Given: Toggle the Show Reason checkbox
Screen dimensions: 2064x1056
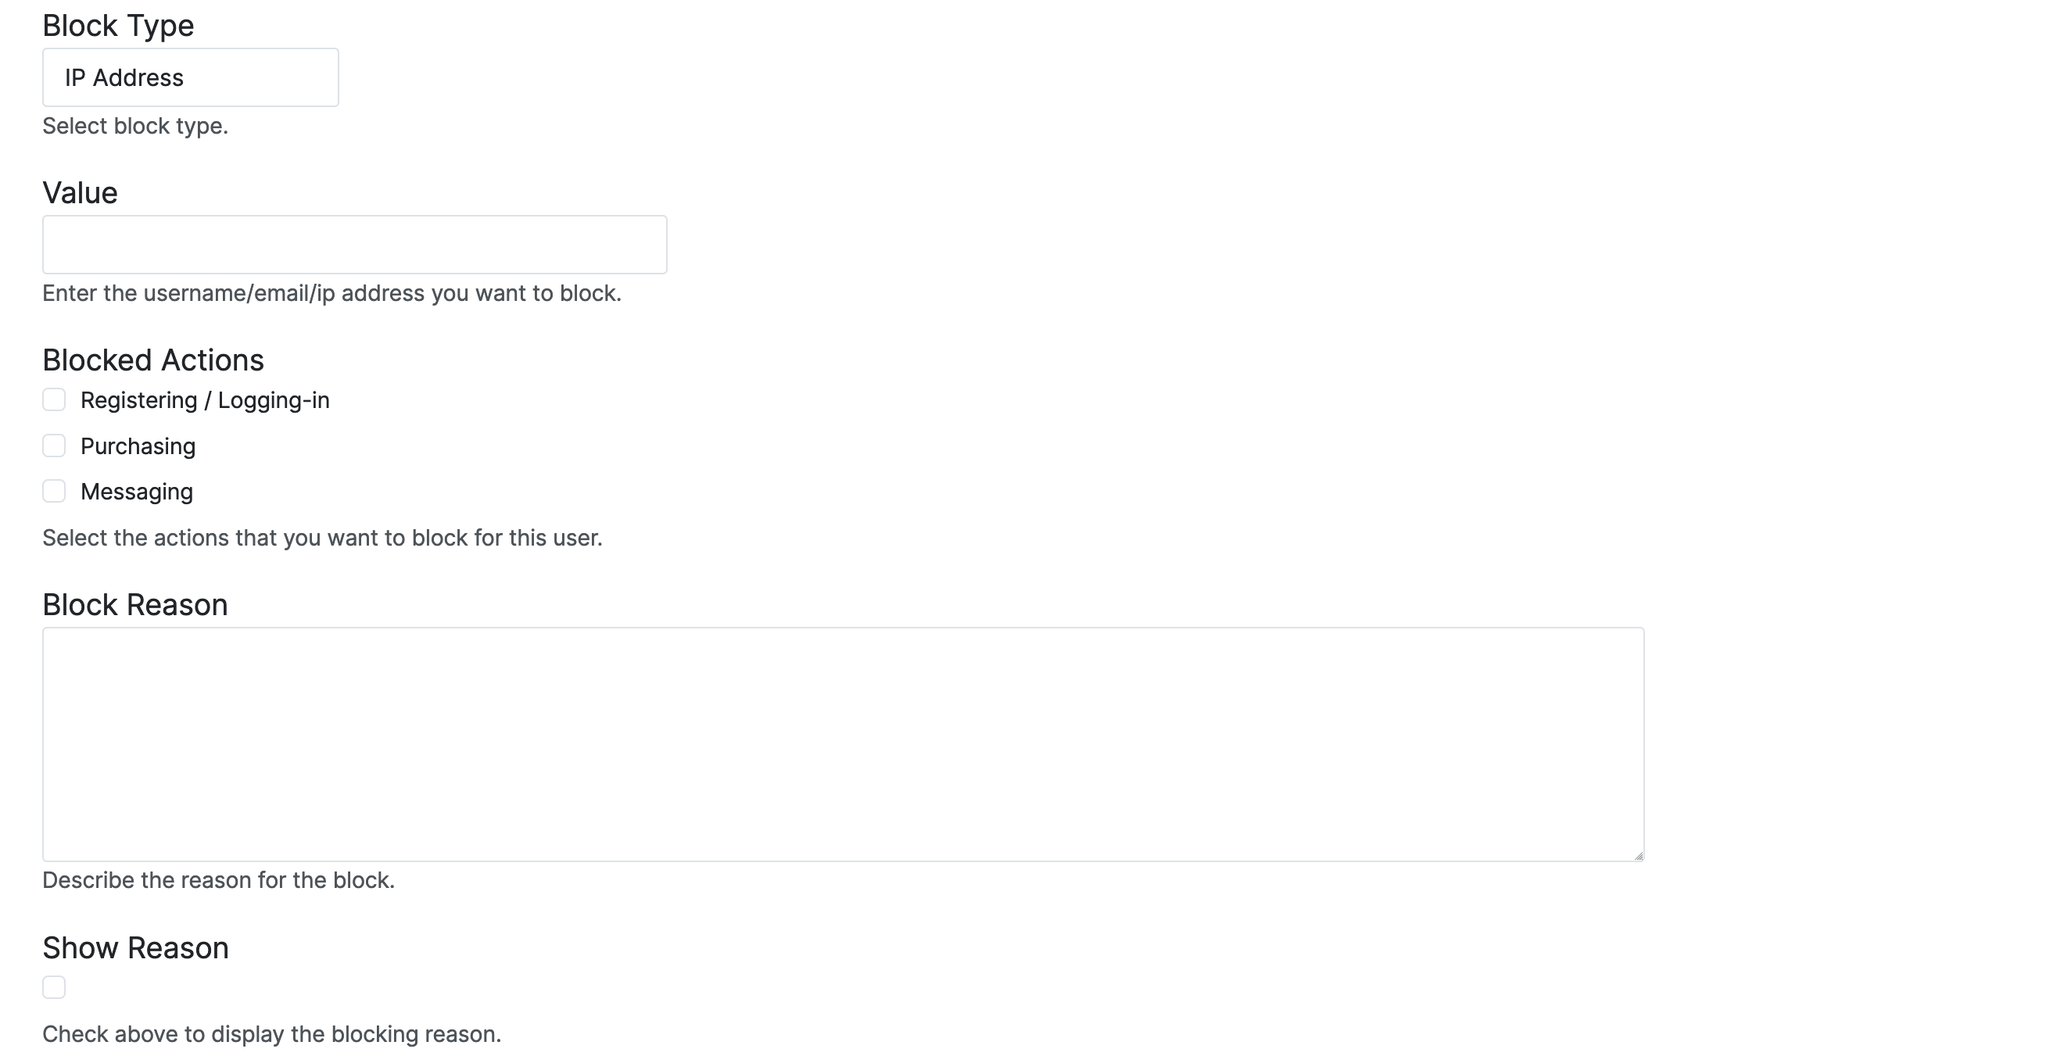Looking at the screenshot, I should pyautogui.click(x=54, y=987).
